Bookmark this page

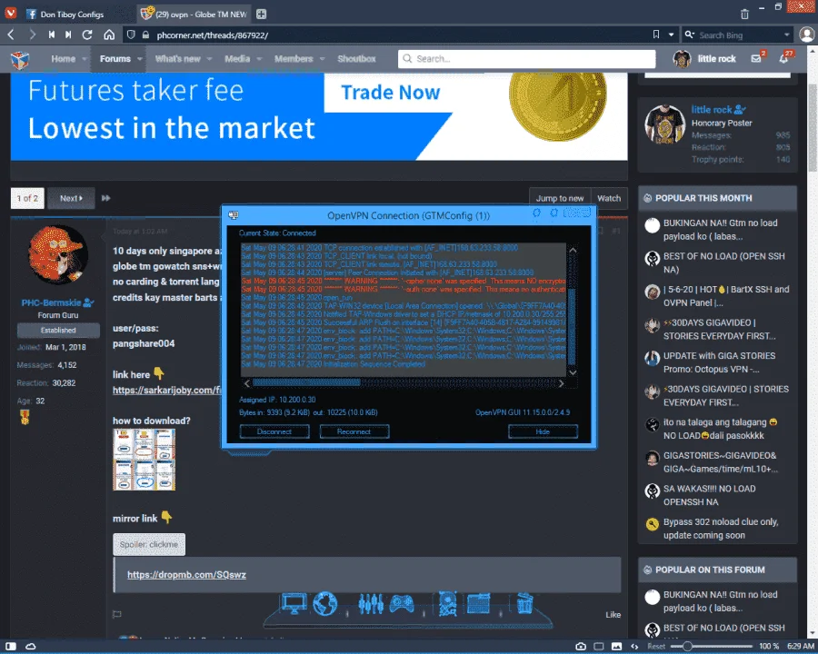(x=655, y=35)
